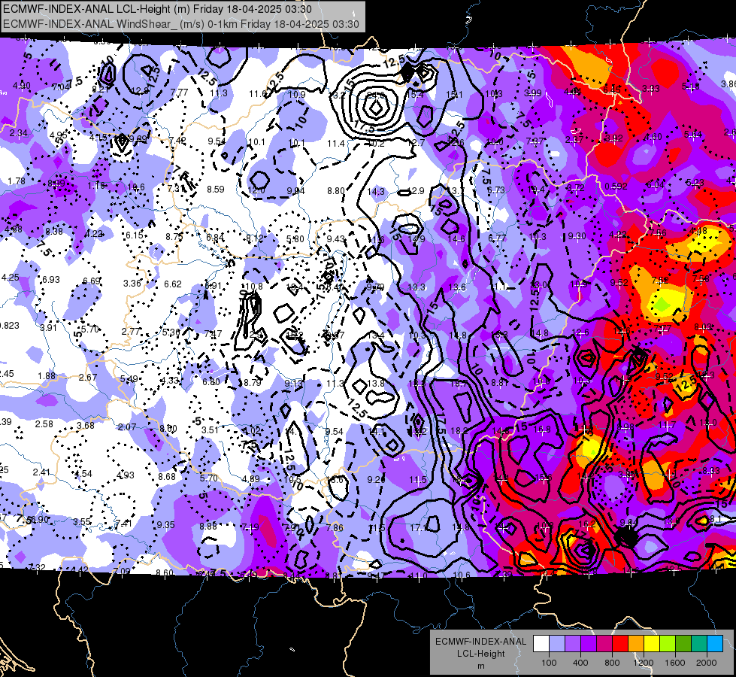The height and width of the screenshot is (677, 736).
Task: Click the 8.12 value on the map
Action: coord(255,238)
